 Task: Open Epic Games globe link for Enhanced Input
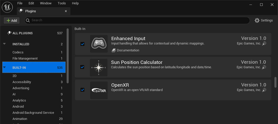pos(264,43)
